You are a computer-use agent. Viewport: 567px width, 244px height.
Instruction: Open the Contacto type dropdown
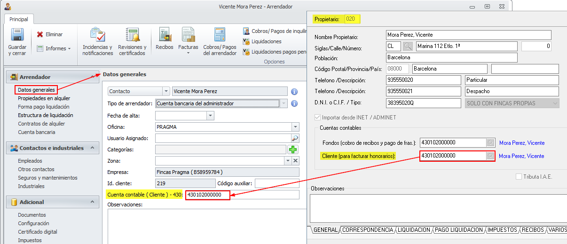click(x=166, y=91)
